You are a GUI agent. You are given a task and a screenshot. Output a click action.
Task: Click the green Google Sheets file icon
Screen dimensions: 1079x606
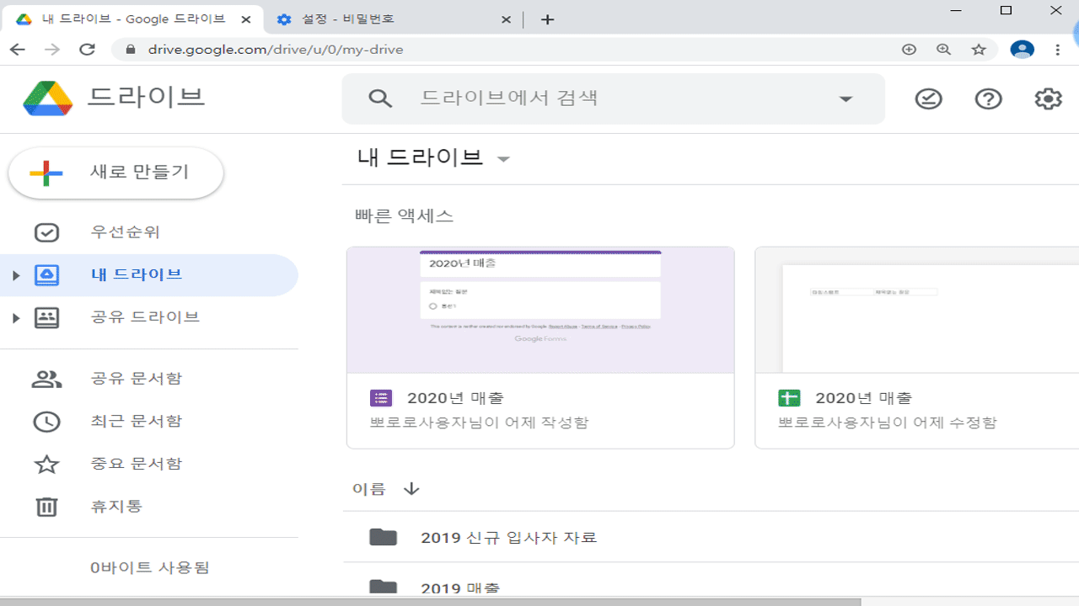click(789, 398)
